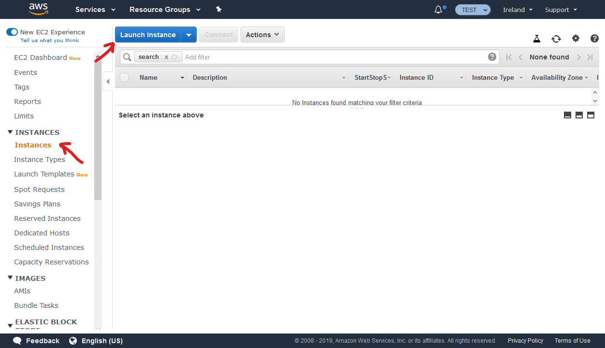This screenshot has width=605, height=348.
Task: Open Bundle Tasks in sidebar
Action: [x=36, y=305]
